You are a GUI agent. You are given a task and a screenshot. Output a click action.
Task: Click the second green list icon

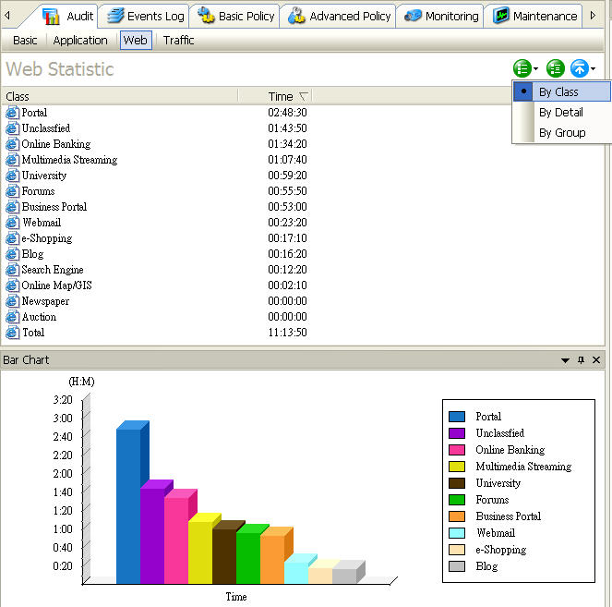pyautogui.click(x=556, y=68)
